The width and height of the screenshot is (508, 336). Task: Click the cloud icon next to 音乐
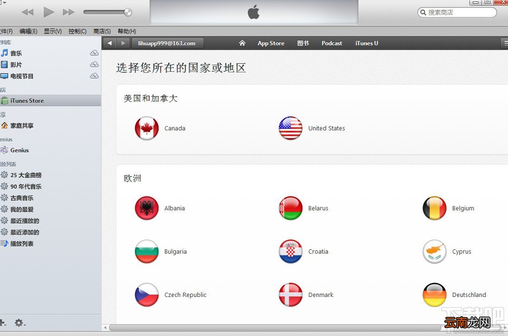(x=94, y=53)
